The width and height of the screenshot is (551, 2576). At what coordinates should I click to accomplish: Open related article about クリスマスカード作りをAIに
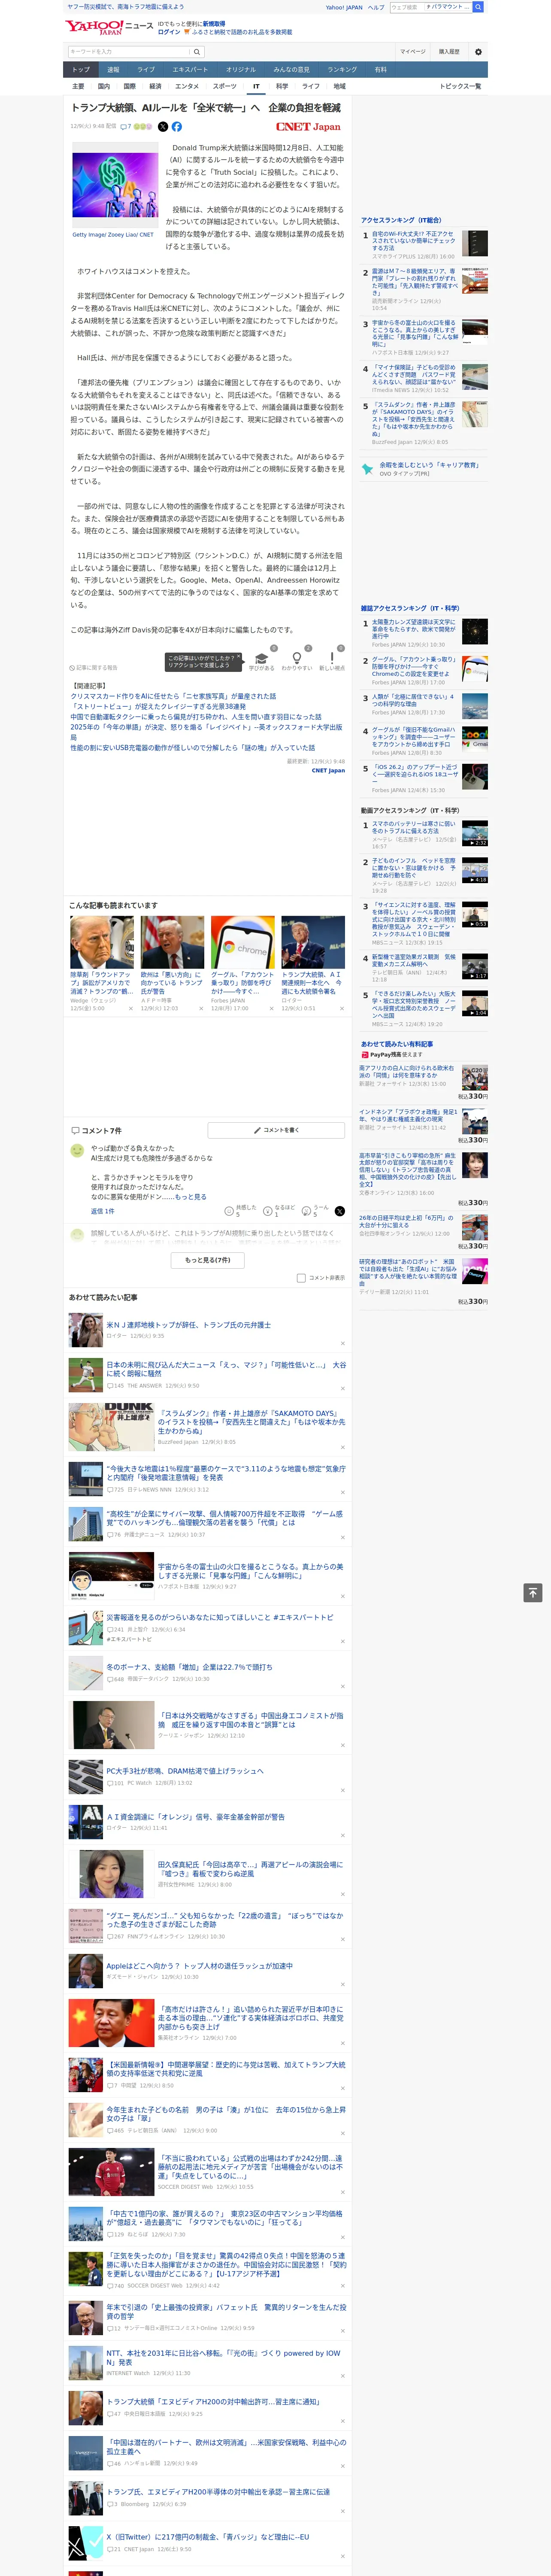click(x=173, y=696)
